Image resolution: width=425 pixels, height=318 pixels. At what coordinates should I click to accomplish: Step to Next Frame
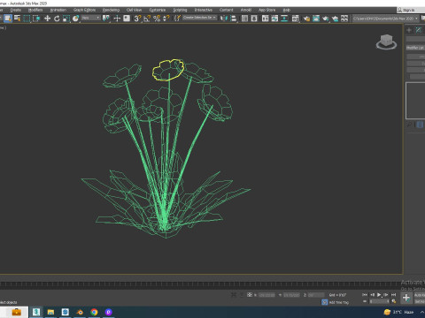click(386, 294)
